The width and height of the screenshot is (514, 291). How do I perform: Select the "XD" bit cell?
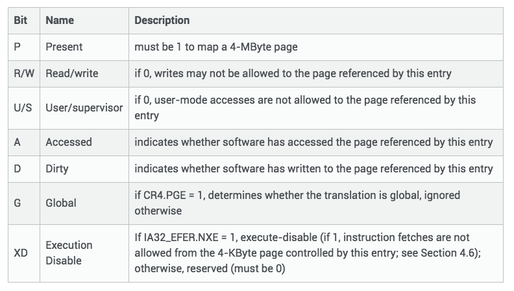click(x=20, y=253)
